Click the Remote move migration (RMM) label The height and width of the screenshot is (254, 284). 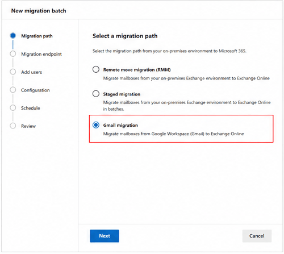(137, 70)
